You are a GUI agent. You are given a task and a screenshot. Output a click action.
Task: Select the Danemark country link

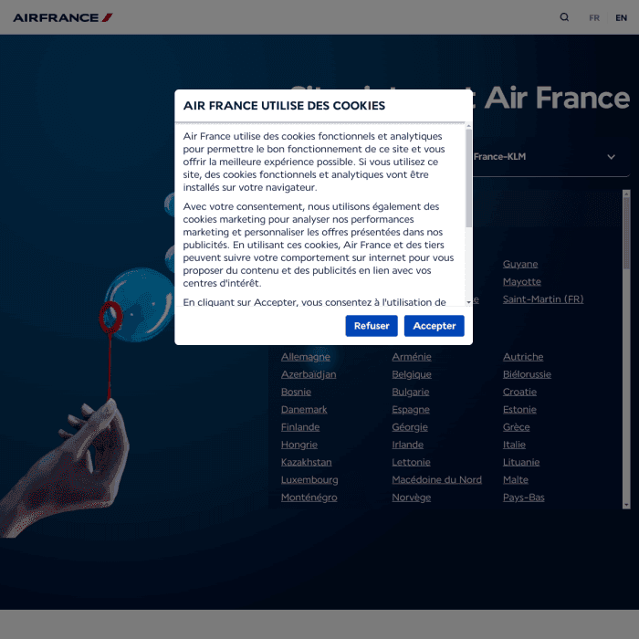pyautogui.click(x=304, y=409)
